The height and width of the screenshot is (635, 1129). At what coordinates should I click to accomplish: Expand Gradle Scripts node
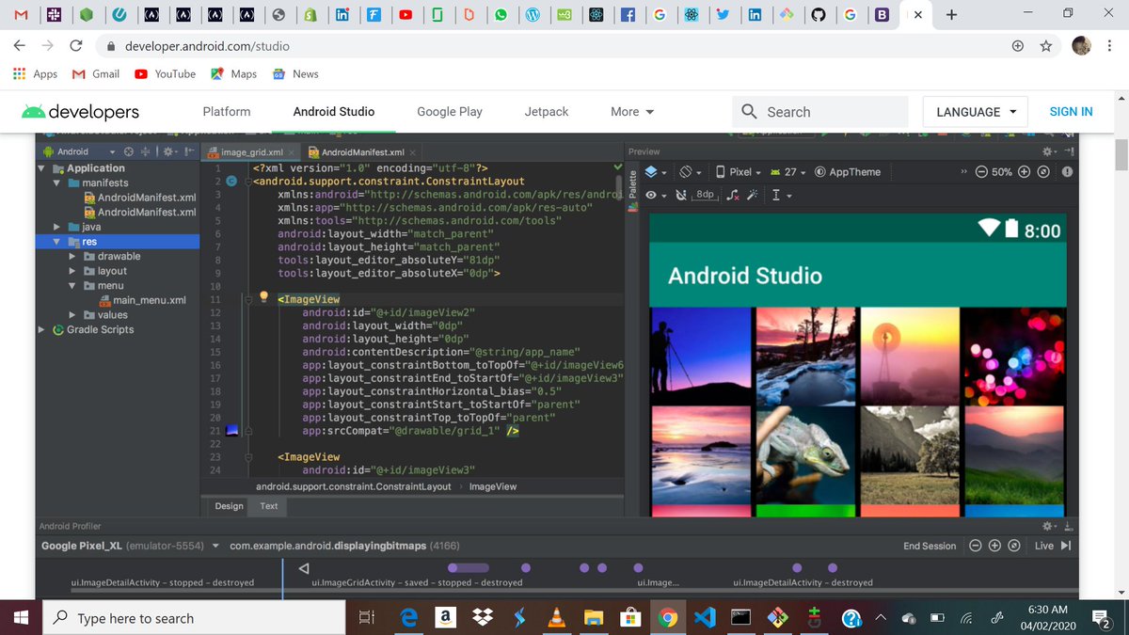point(43,329)
